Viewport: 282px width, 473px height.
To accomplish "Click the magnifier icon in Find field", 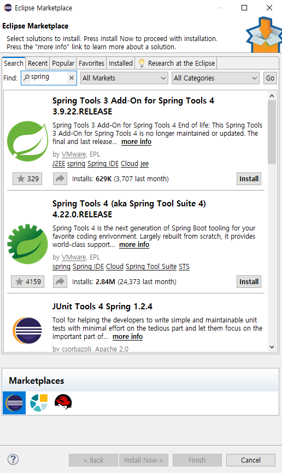I will point(27,78).
